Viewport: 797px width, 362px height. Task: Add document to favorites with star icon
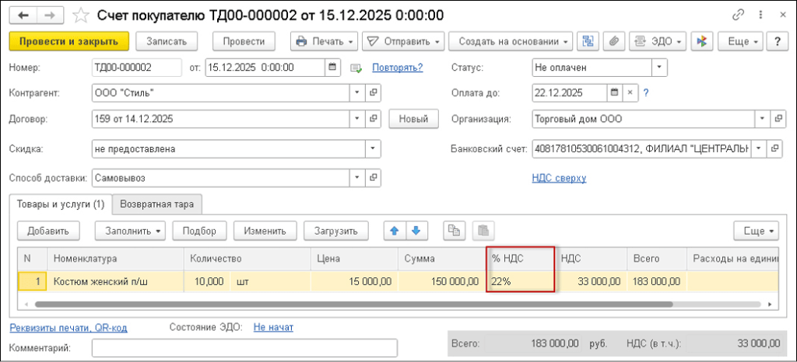click(80, 15)
